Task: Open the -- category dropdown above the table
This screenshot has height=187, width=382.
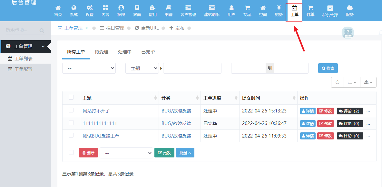Action: 89,68
